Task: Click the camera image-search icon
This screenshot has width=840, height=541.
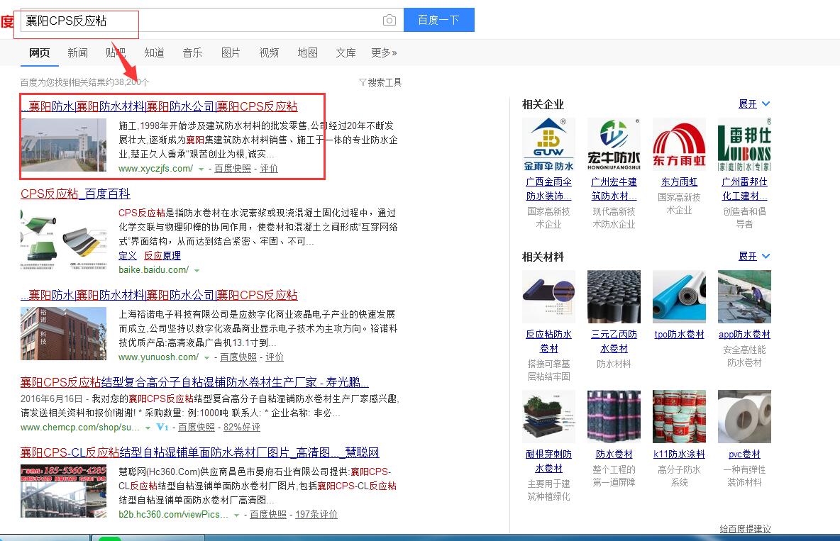Action: click(389, 21)
